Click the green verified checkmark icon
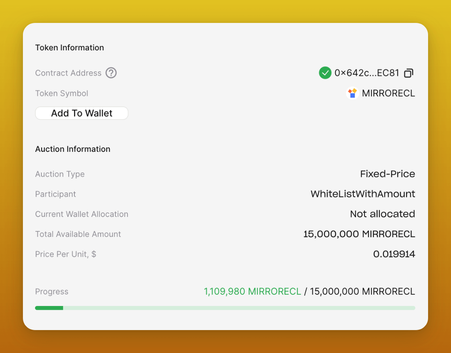451x353 pixels. (325, 73)
